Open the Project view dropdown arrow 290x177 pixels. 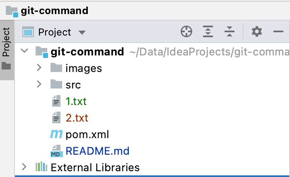coord(82,33)
